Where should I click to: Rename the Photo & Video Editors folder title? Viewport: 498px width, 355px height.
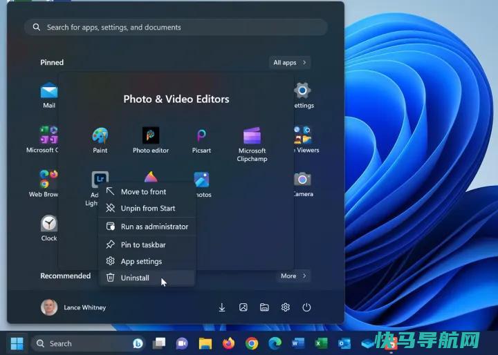(x=176, y=99)
